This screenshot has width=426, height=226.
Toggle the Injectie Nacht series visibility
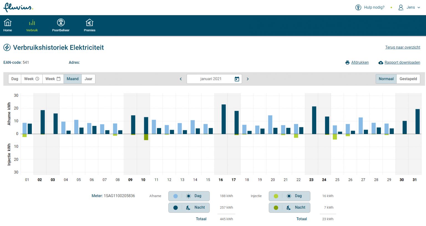click(x=289, y=207)
